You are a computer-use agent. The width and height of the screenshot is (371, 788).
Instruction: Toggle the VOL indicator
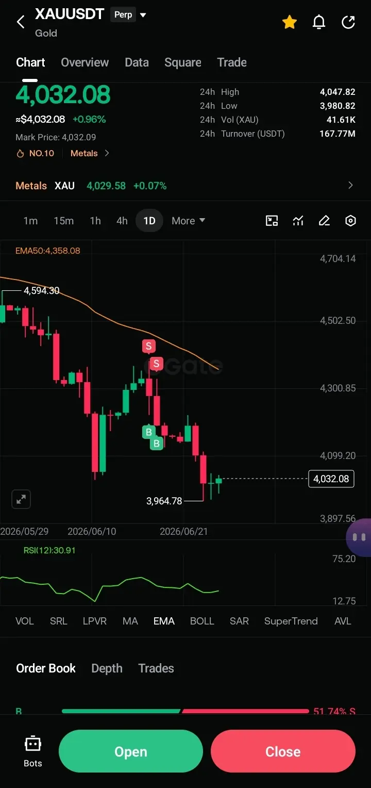[x=24, y=621]
